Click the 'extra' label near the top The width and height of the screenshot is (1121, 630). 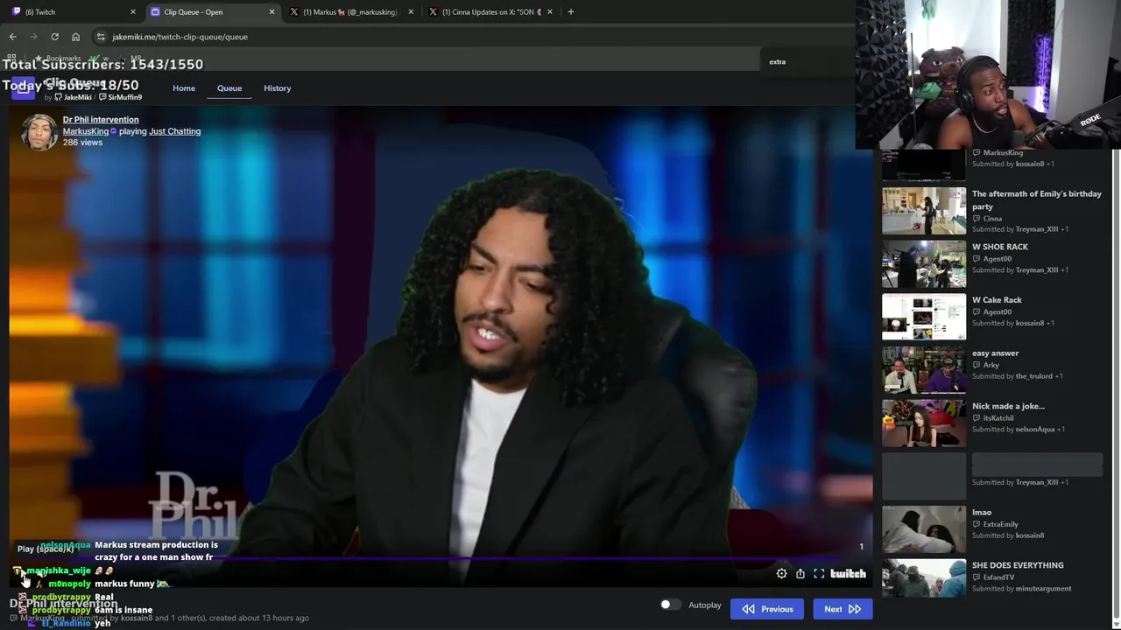778,62
